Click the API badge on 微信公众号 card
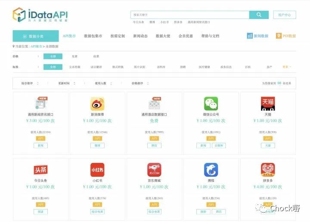 coord(211,138)
